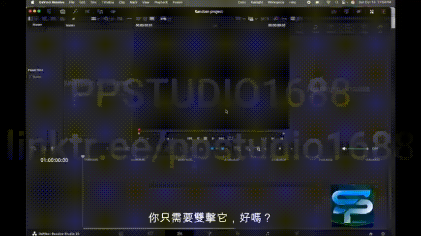
Task: Switch to the Media page
Action: [121, 234]
